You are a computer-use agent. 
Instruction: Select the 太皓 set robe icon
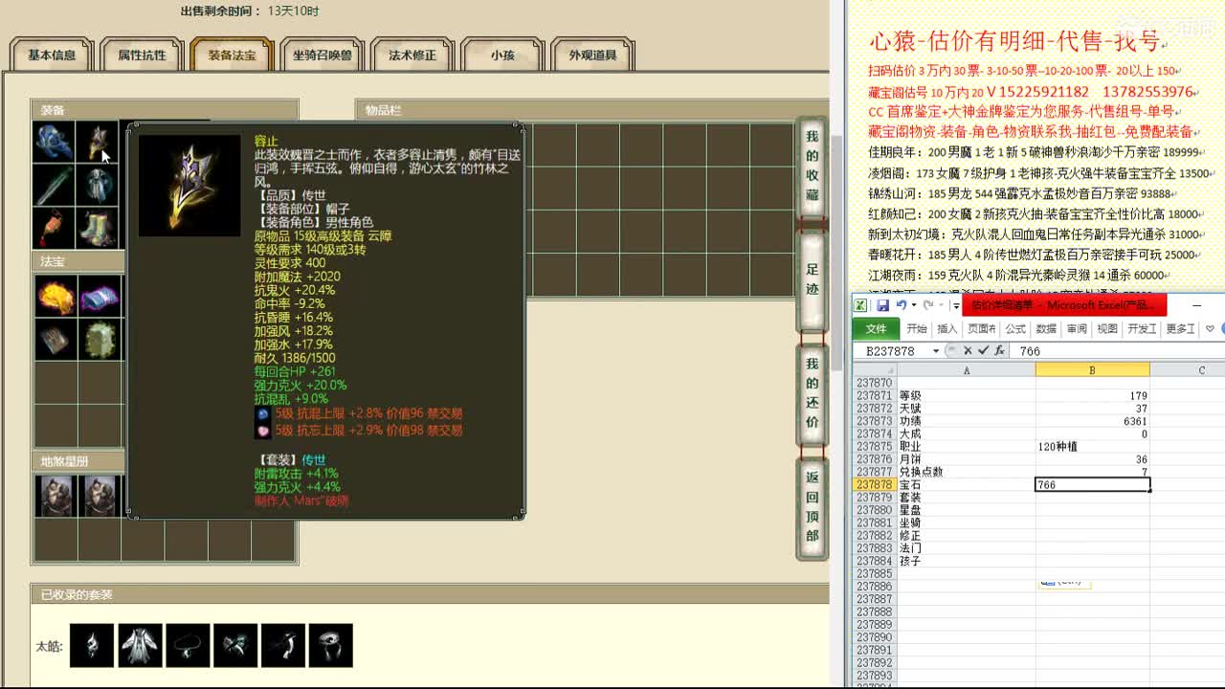[140, 646]
